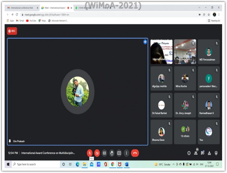Screen dimensions: 227x173
Task: Expand system tray hidden icons arrow
Action: [x=173, y=164]
